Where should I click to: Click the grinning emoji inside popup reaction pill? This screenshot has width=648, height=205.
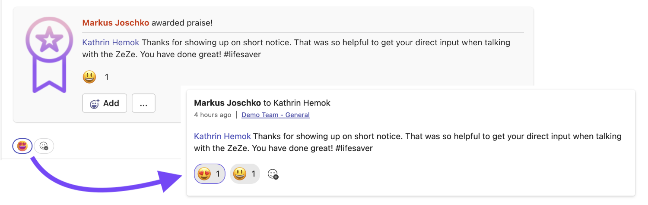(239, 174)
